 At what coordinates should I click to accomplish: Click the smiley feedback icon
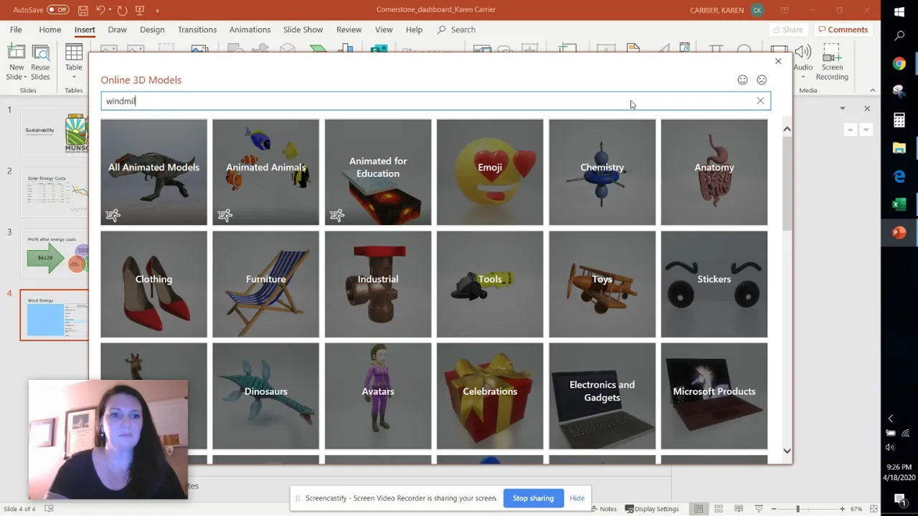pos(742,80)
